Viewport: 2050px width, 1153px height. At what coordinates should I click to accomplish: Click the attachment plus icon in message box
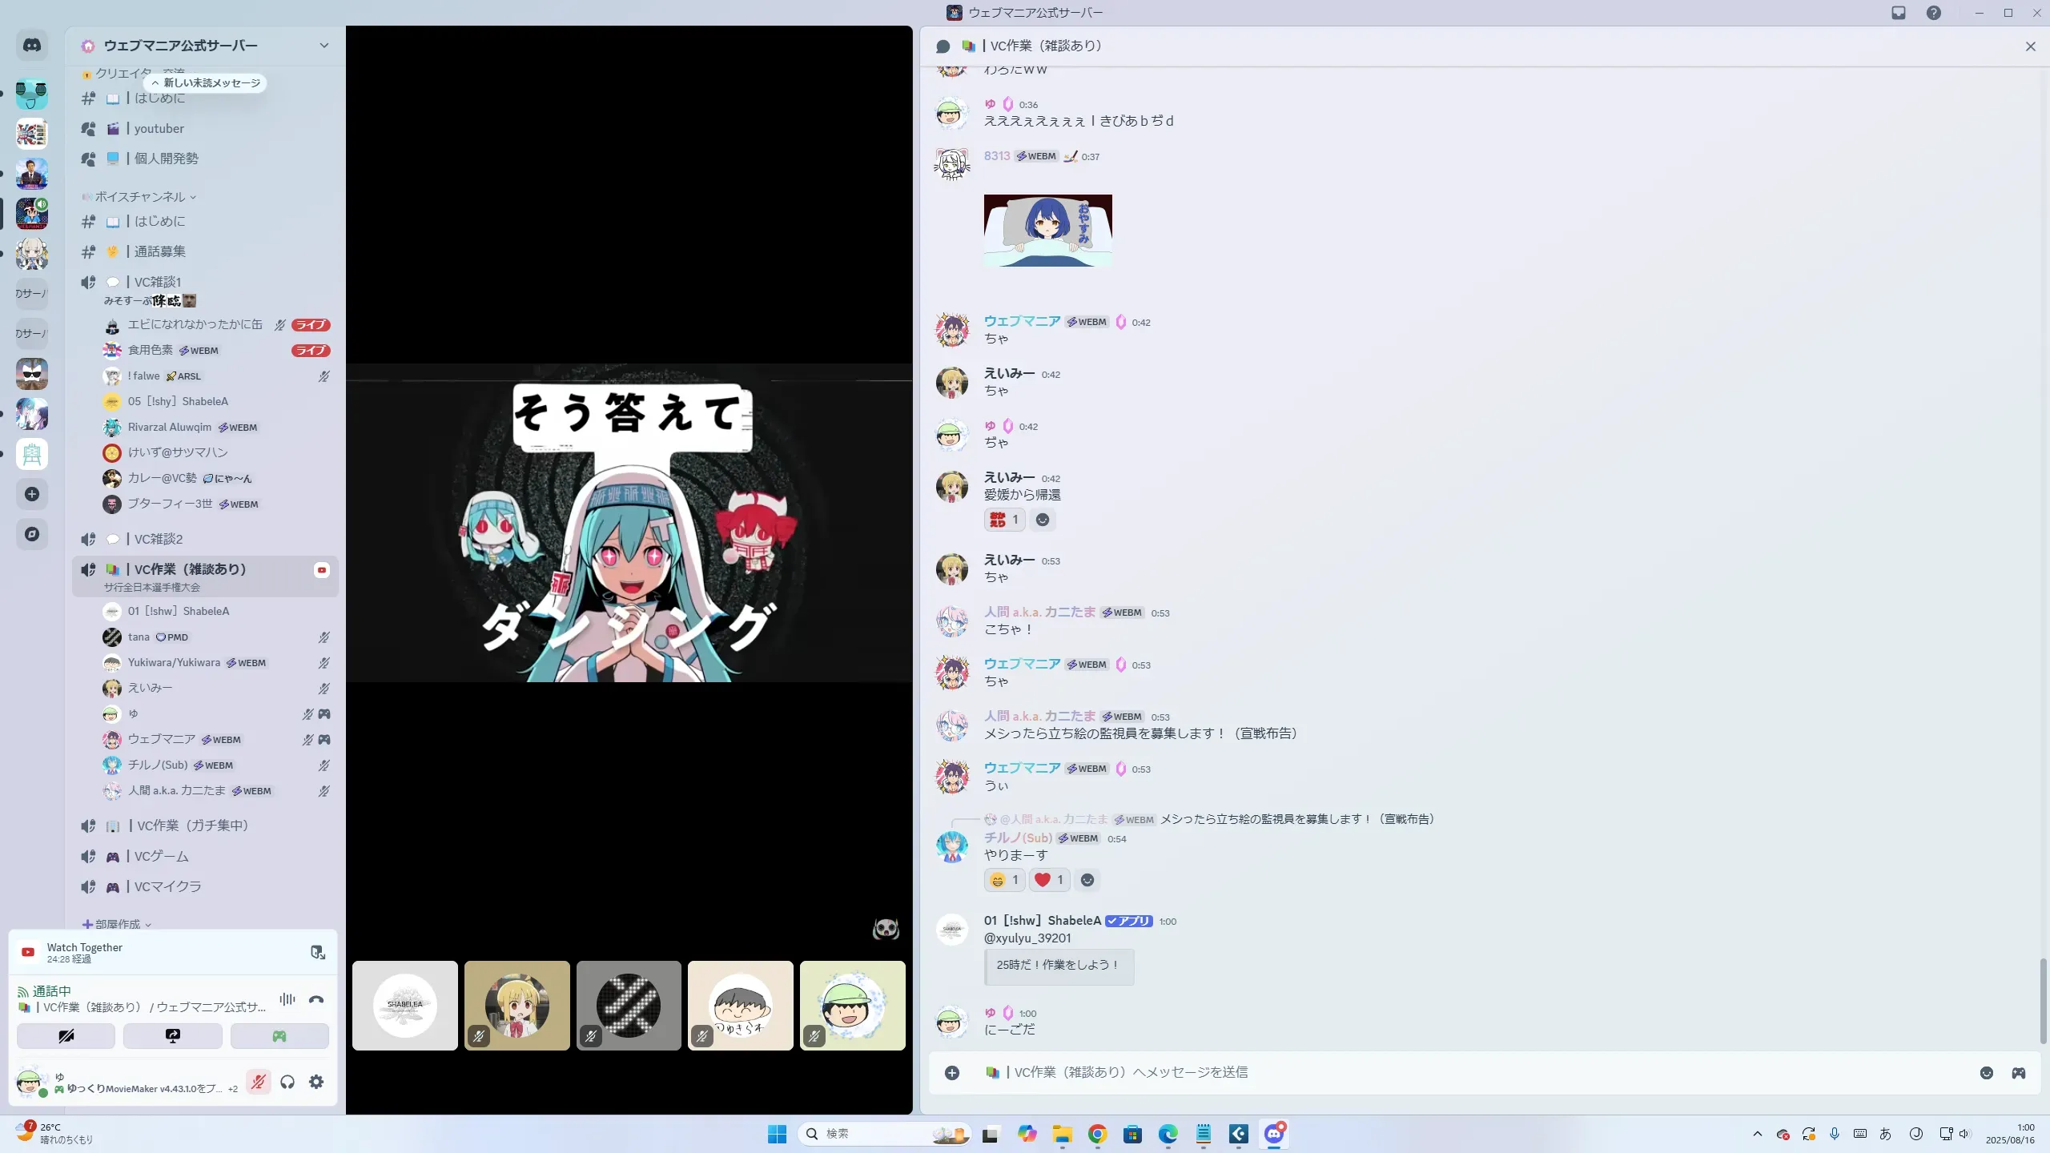click(x=952, y=1073)
